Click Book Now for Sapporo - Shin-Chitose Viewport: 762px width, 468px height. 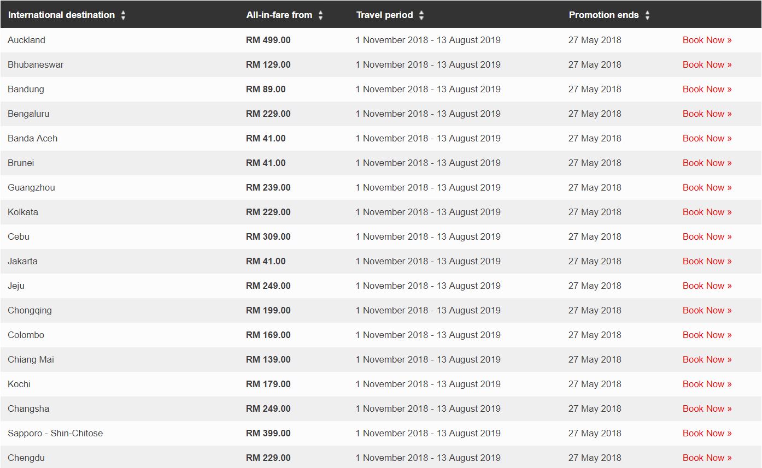(707, 433)
